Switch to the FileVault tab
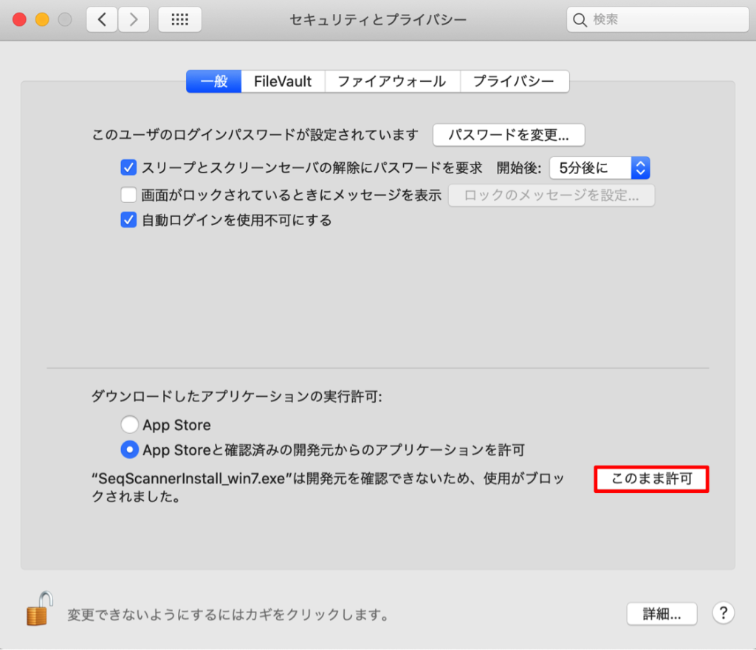 tap(283, 81)
